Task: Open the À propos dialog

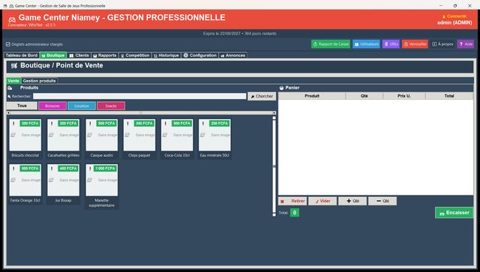Action: click(x=442, y=44)
